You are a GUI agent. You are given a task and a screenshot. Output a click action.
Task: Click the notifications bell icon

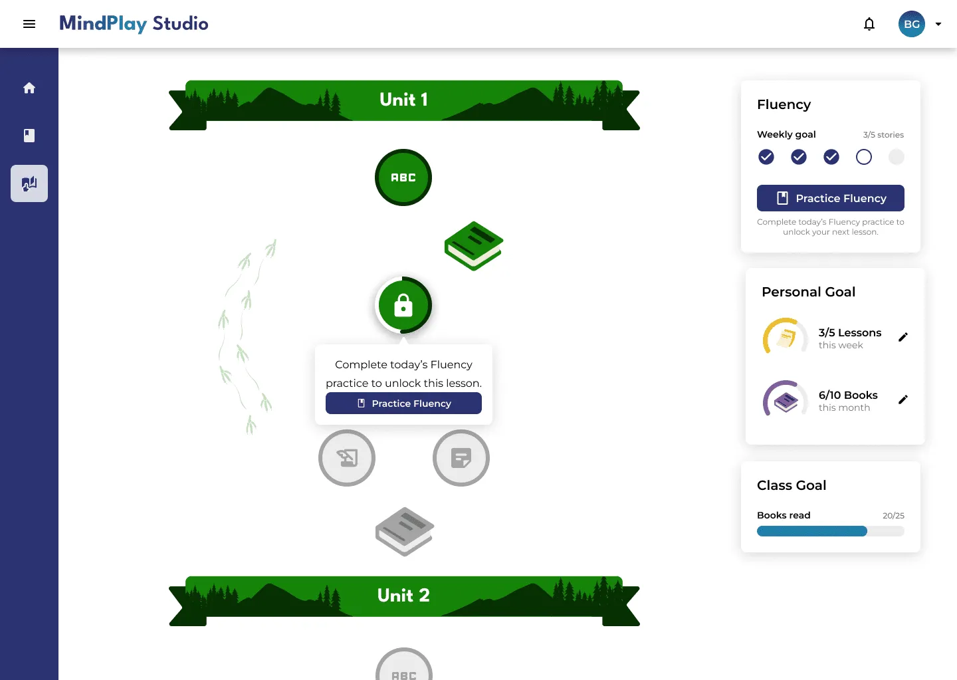pyautogui.click(x=869, y=24)
